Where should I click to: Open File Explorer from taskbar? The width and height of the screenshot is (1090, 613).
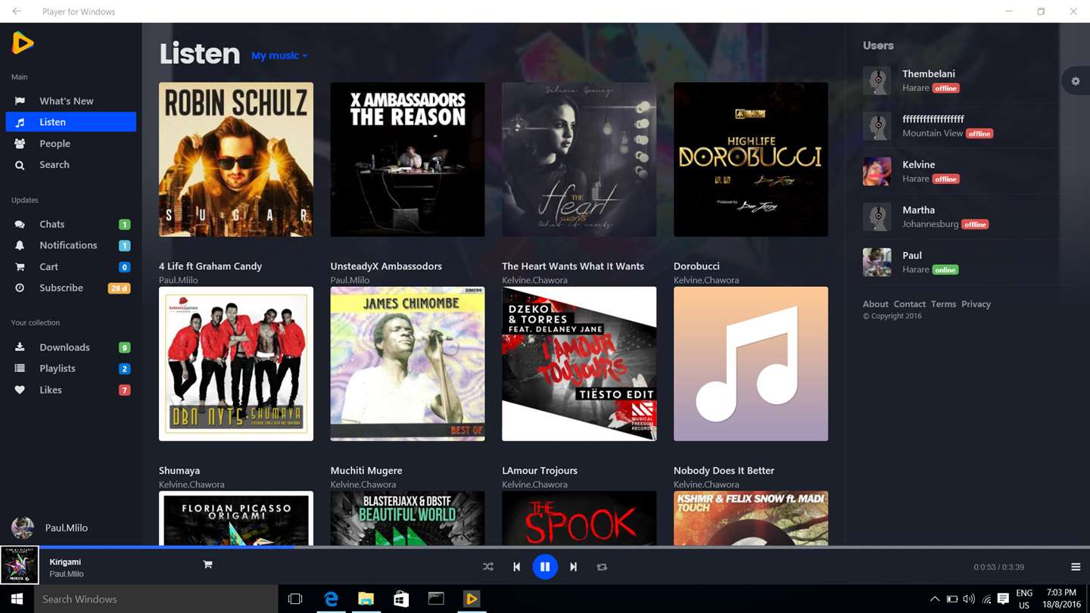click(x=366, y=599)
